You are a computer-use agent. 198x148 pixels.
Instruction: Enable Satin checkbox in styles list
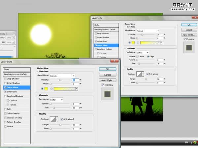point(5,109)
